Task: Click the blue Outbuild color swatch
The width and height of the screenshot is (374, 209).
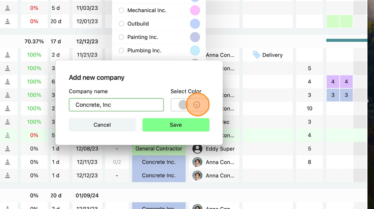Action: [x=195, y=24]
